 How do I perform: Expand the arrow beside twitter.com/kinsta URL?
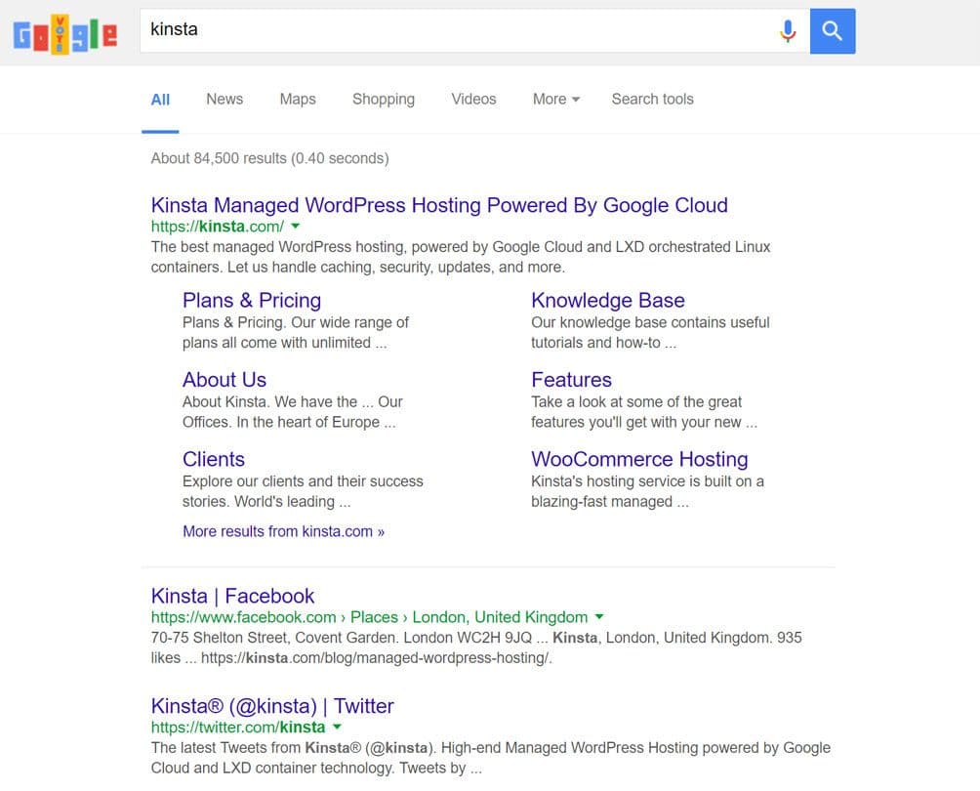[x=337, y=728]
